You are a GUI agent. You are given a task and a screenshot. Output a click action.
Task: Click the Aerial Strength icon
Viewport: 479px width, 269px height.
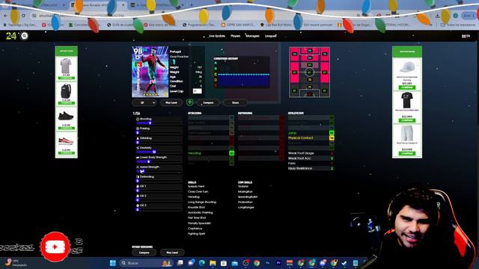click(x=138, y=167)
